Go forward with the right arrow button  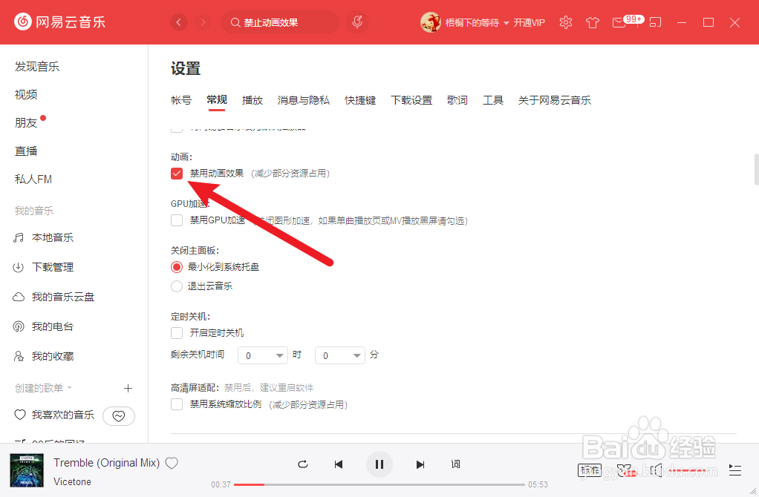pos(203,22)
